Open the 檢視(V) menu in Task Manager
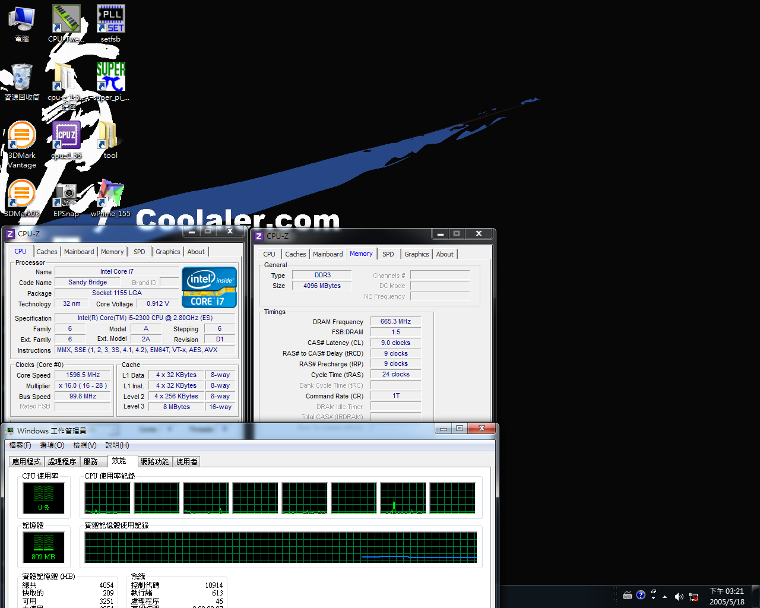 (x=85, y=445)
